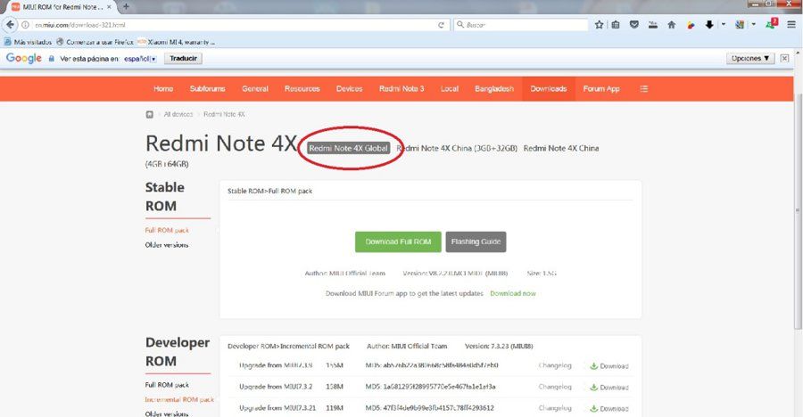The width and height of the screenshot is (803, 417).
Task: Open the Flashing Guide button
Action: 476,241
